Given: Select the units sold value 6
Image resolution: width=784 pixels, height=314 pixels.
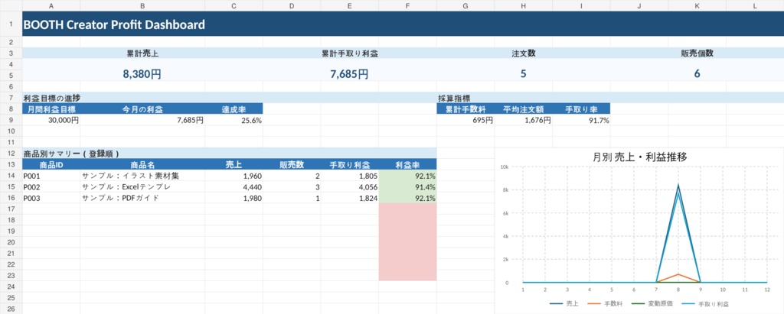Looking at the screenshot, I should click(697, 74).
